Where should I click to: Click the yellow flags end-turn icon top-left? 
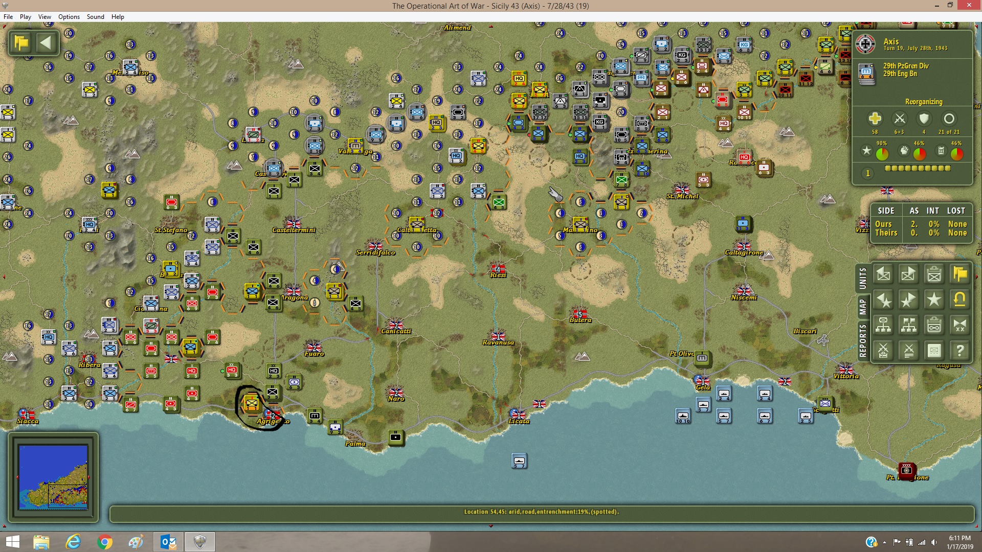(21, 42)
